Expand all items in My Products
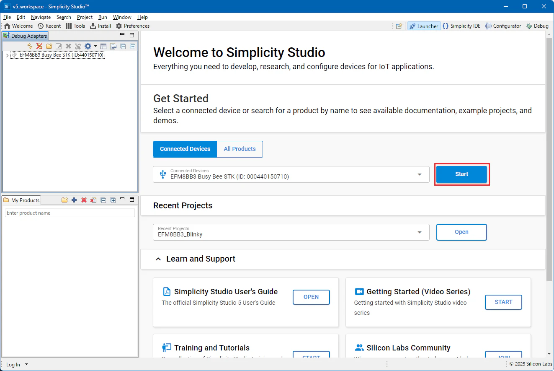This screenshot has width=554, height=371. coord(113,200)
